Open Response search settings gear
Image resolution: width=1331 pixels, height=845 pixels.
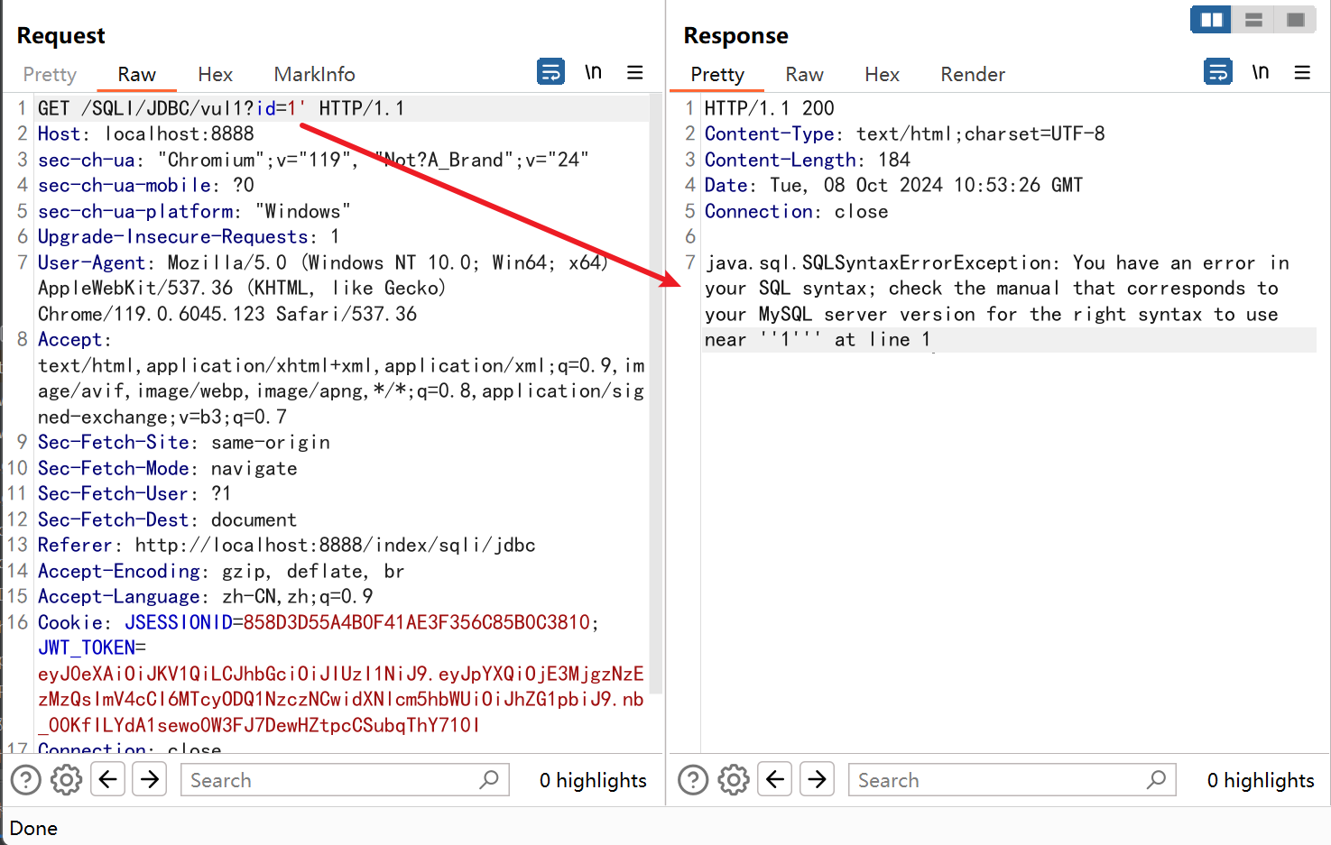coord(734,779)
